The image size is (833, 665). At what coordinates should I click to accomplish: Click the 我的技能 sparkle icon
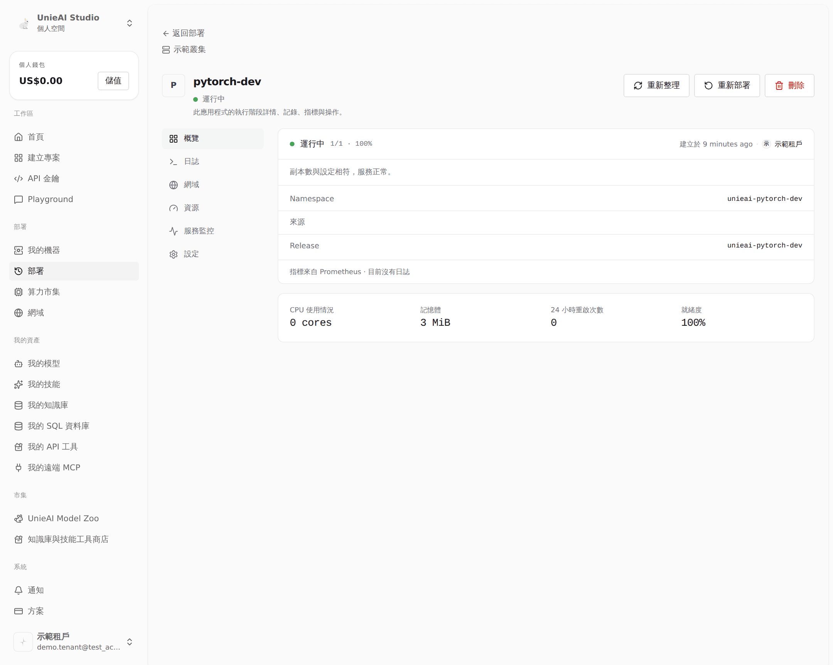tap(18, 385)
